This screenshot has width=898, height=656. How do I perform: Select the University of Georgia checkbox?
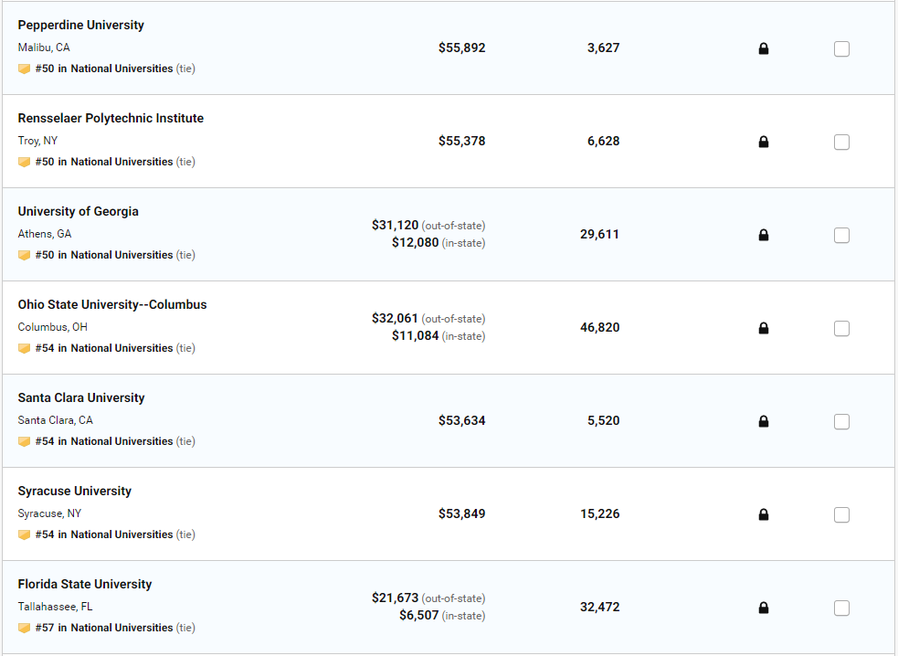point(841,235)
